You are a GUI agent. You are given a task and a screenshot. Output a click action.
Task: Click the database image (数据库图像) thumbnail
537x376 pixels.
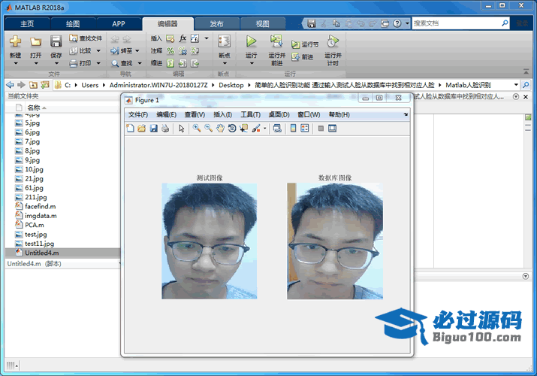[x=335, y=241]
